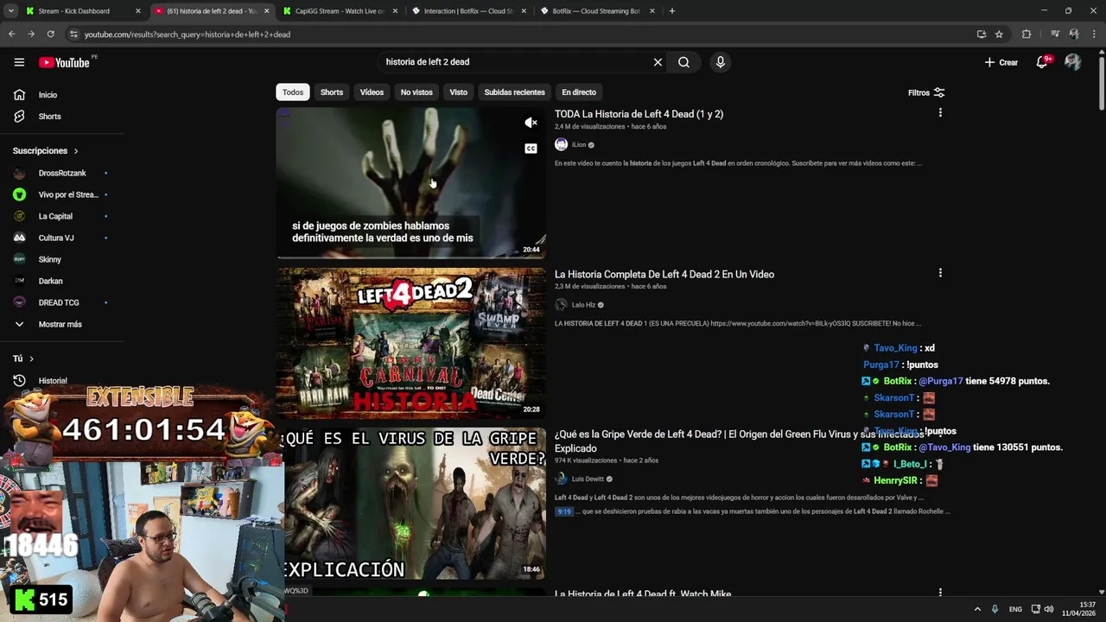The width and height of the screenshot is (1106, 622).
Task: Open DrossRotzank subscription
Action: click(62, 173)
